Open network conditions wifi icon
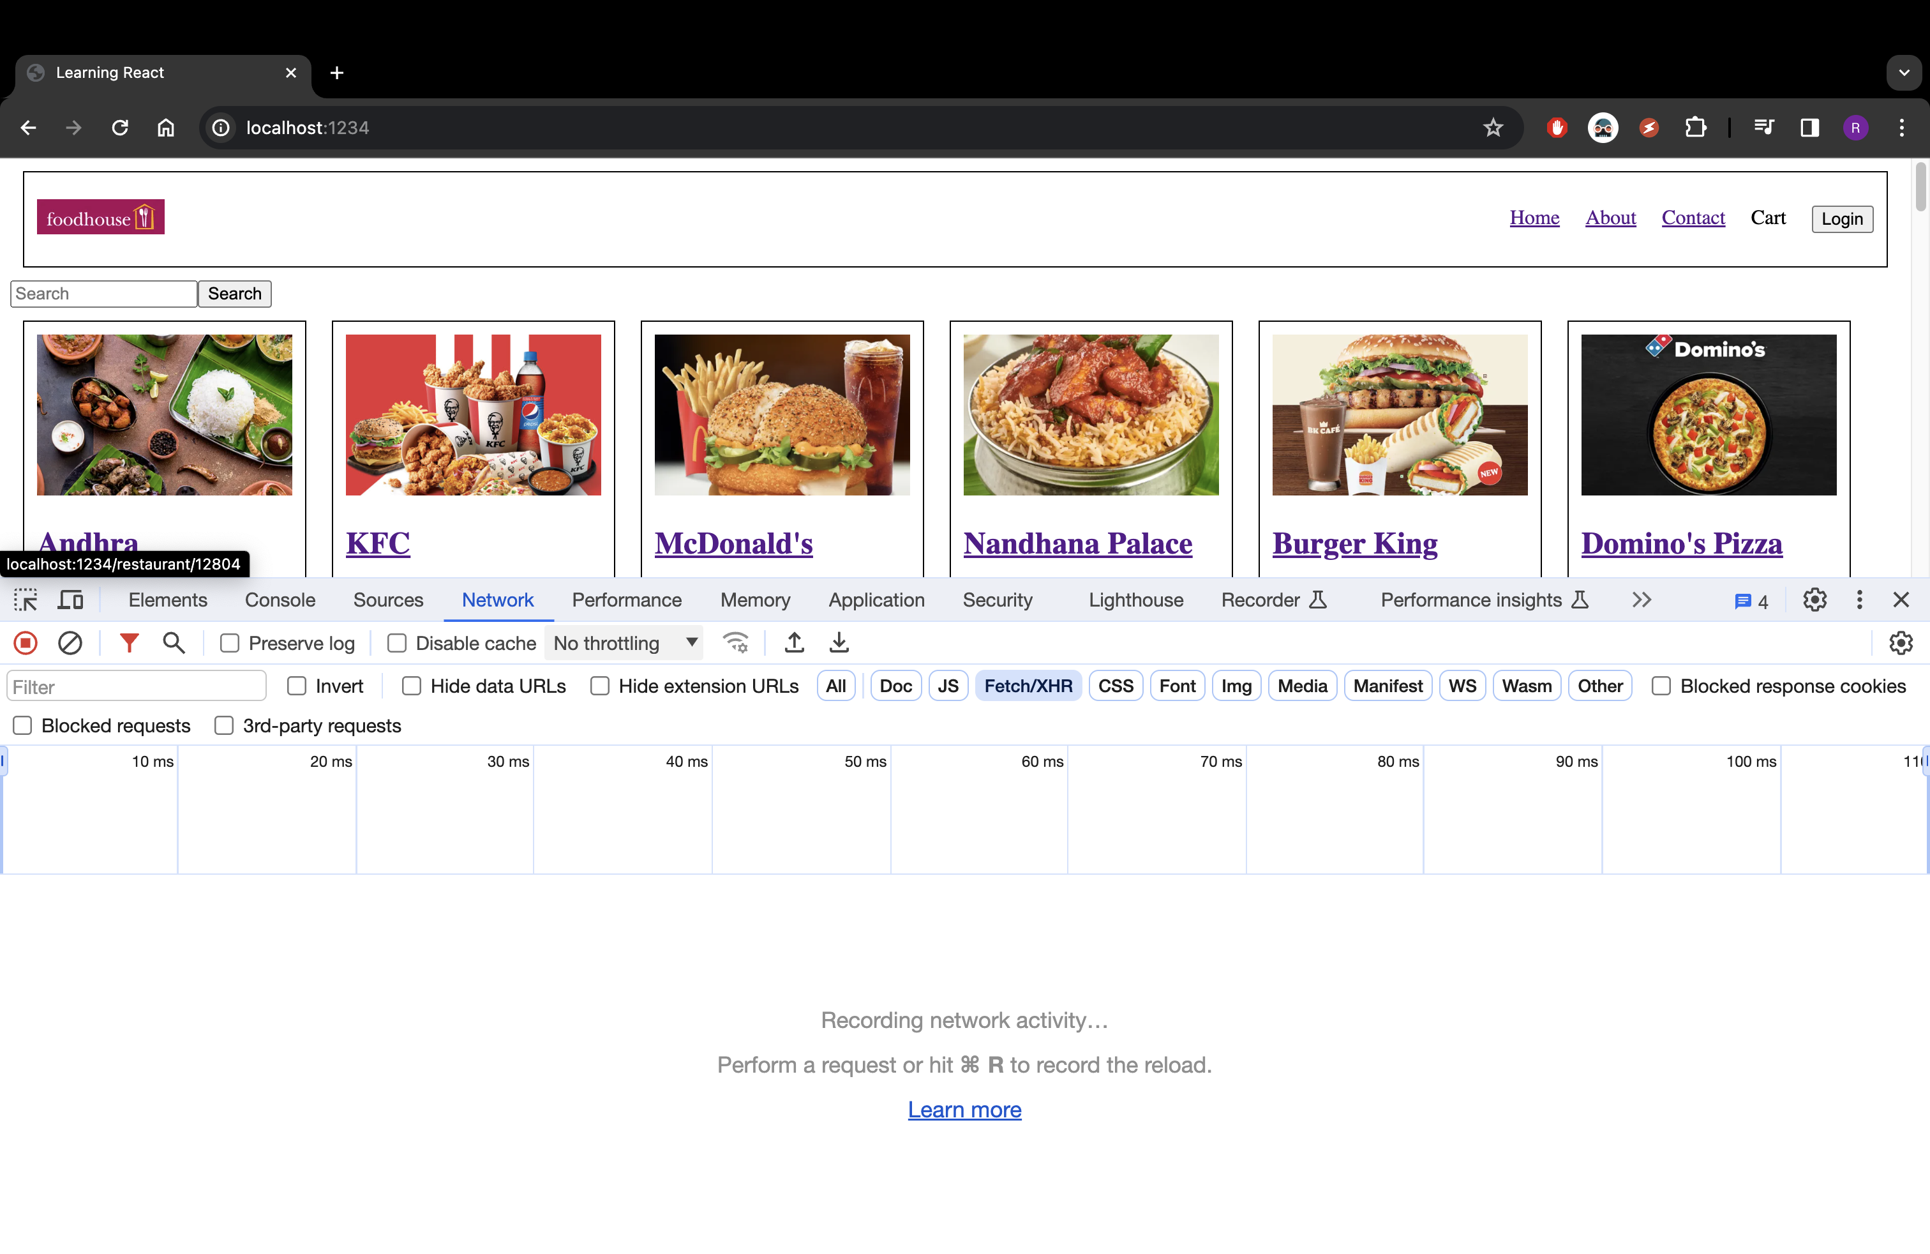 click(x=735, y=643)
